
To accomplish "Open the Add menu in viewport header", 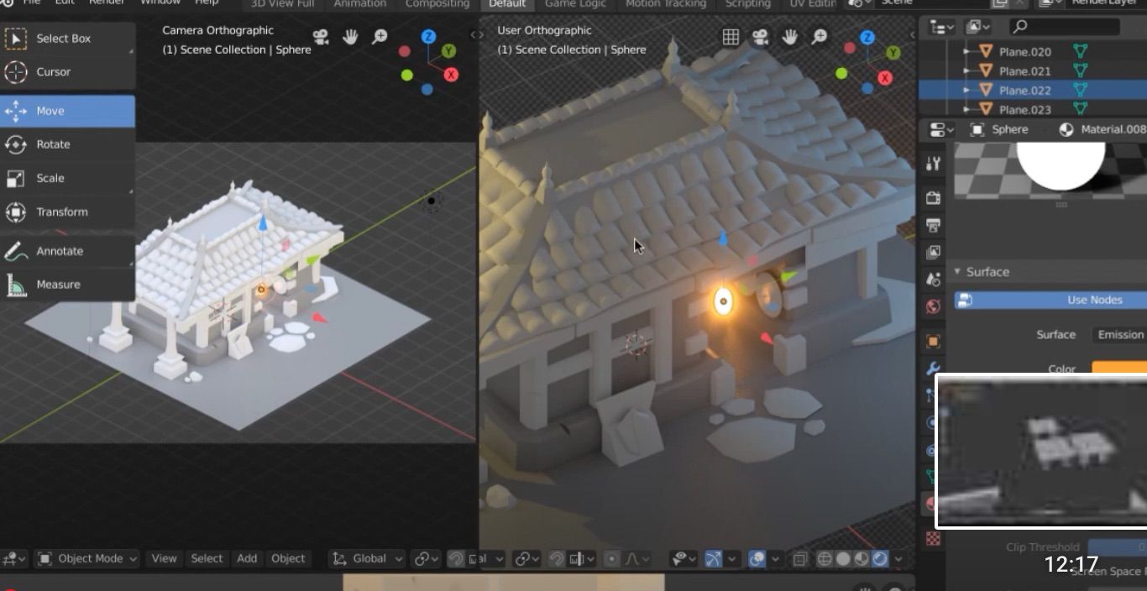I will point(247,558).
